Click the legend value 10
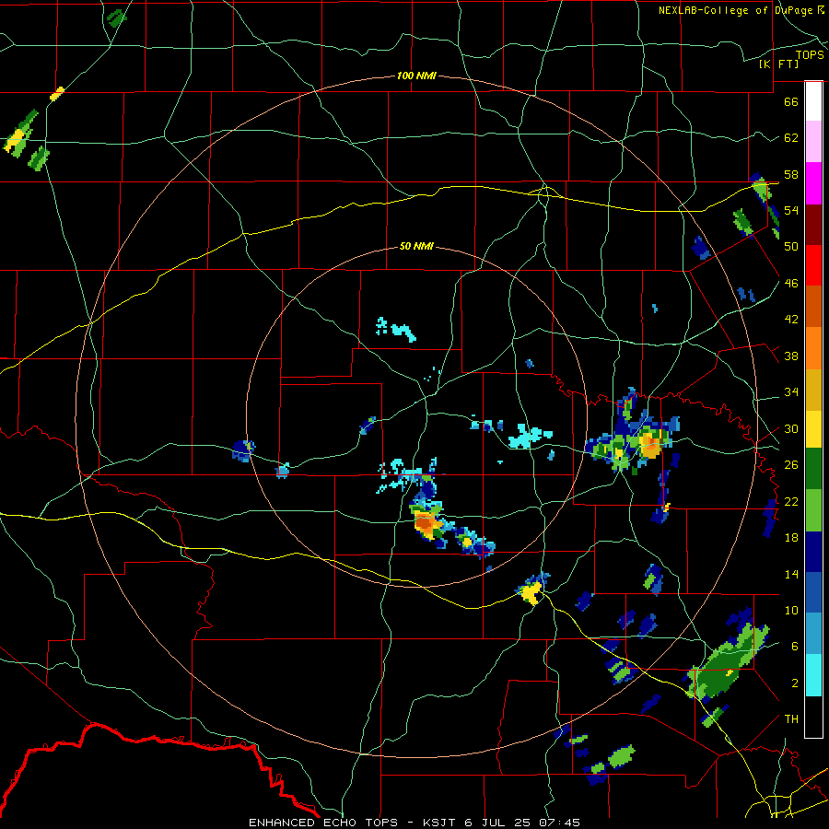The height and width of the screenshot is (829, 829). (x=791, y=610)
